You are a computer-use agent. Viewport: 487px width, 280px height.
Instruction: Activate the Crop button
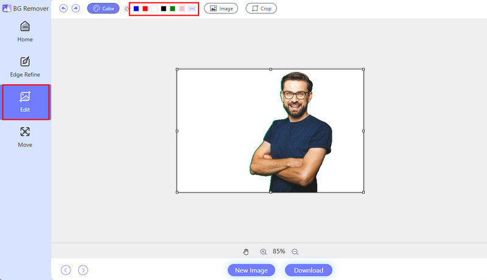click(x=261, y=9)
